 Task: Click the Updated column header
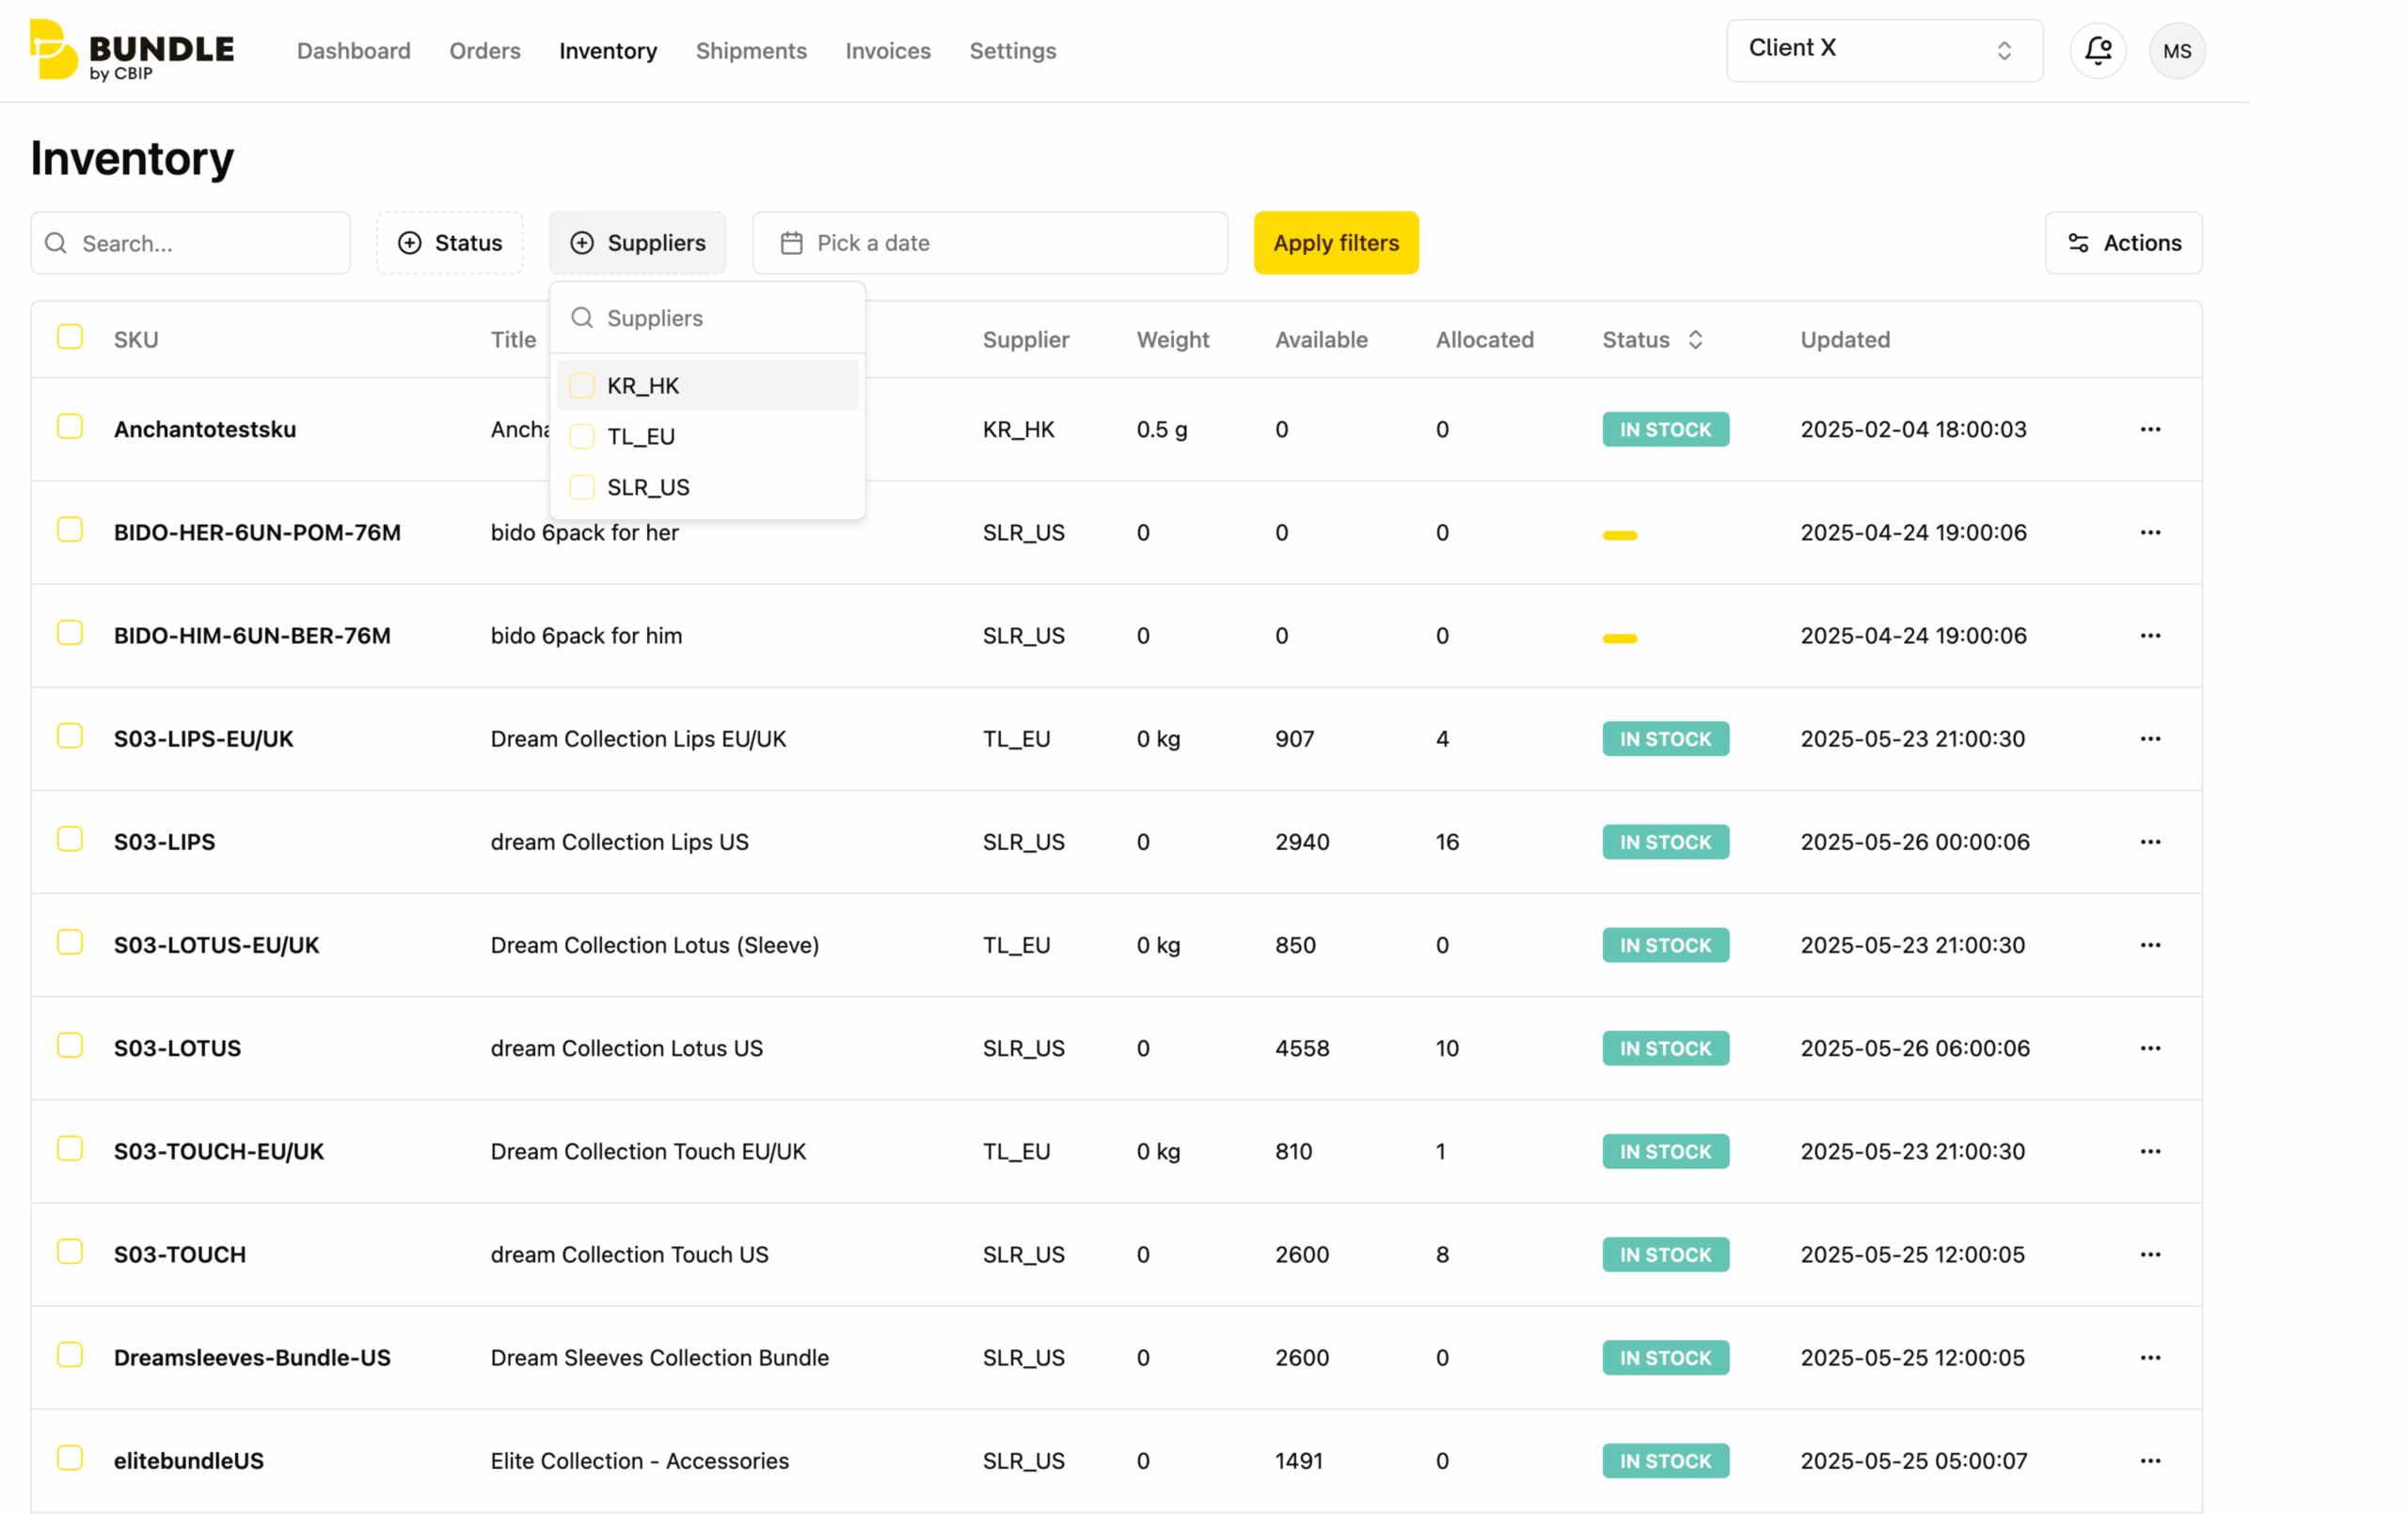pyautogui.click(x=1845, y=339)
